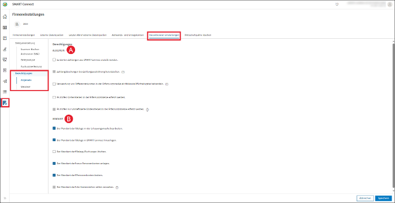The height and width of the screenshot is (203, 395).
Task: Click the company icon below Firmeneinstellungen title
Action: tap(17, 24)
